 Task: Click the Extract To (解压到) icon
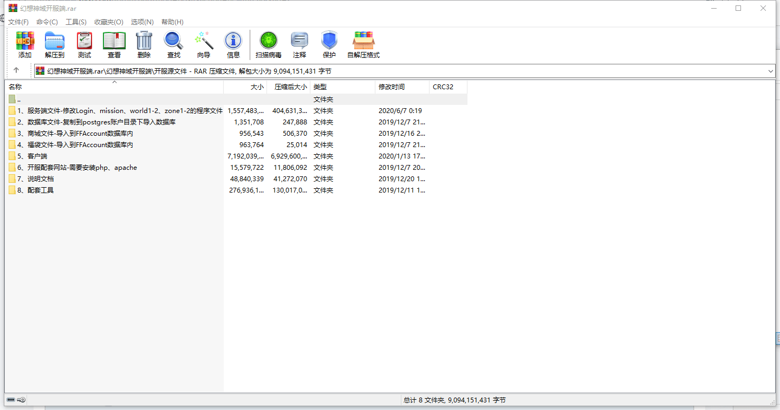click(55, 41)
